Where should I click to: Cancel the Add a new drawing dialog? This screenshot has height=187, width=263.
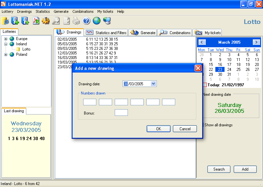(x=185, y=129)
